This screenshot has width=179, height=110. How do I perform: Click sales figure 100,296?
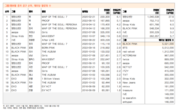point(105,79)
